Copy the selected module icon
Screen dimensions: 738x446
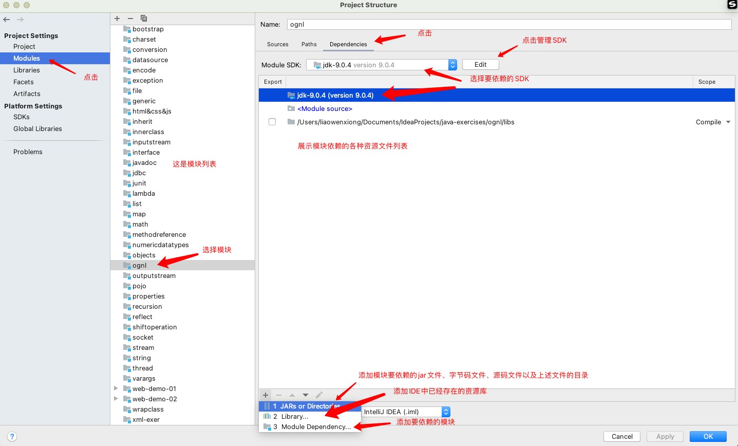[144, 18]
